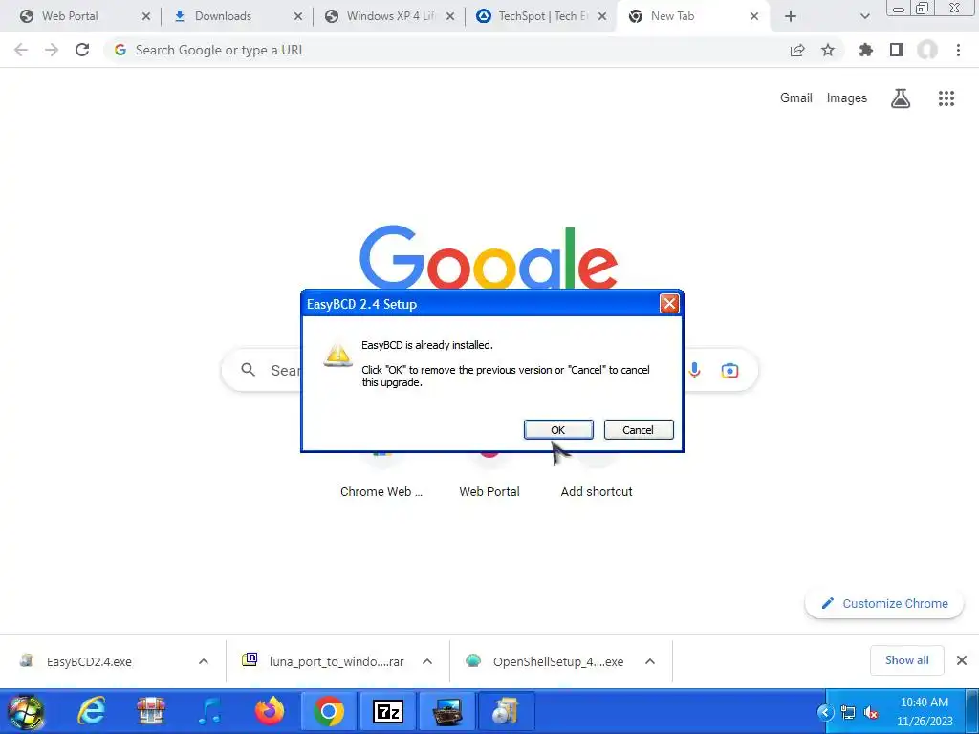979x734 pixels.
Task: Click OK to remove previous EasyBCD version
Action: [558, 429]
